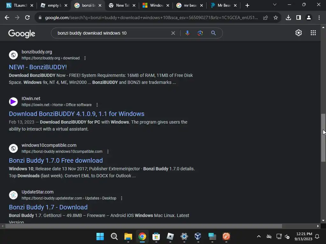Bookmark this page with the star
326x244 pixels.
coord(276,18)
